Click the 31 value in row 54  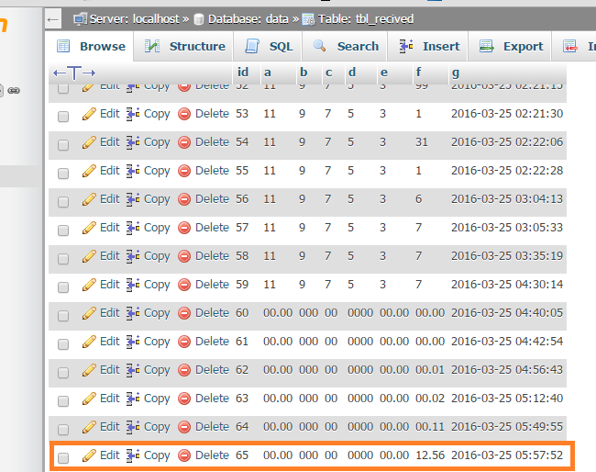[x=422, y=142]
